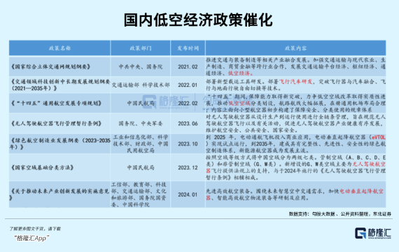Viewport: 399px width, 252px height.
Task: Click content cell beginning 先进高效航空装备
Action: click(295, 195)
